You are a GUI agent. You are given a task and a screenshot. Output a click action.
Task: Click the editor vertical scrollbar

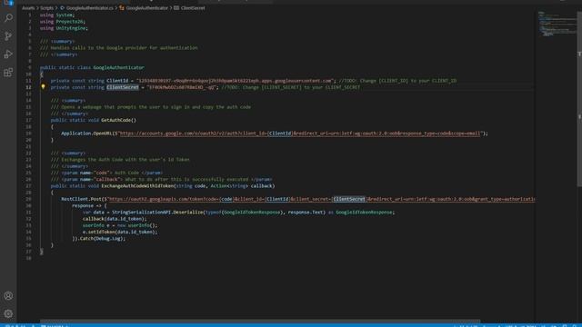[579, 98]
